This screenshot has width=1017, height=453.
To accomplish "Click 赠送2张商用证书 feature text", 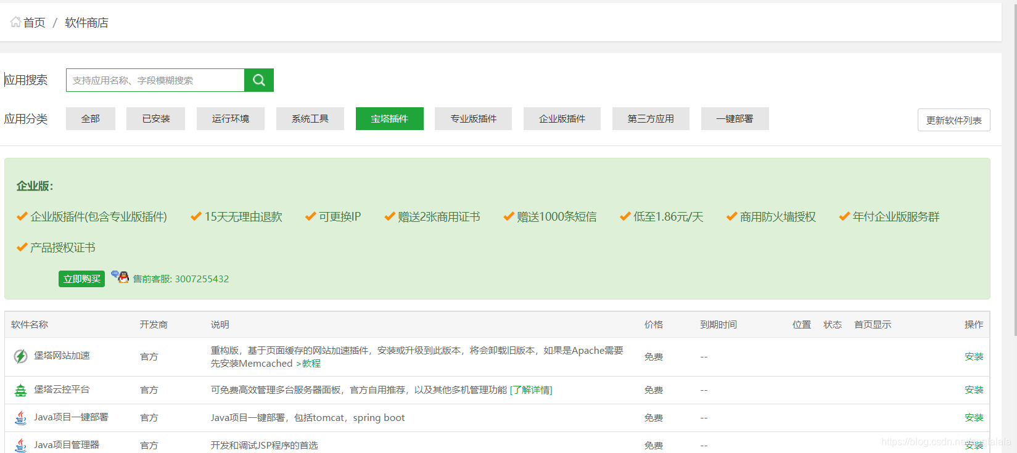I will (x=439, y=217).
